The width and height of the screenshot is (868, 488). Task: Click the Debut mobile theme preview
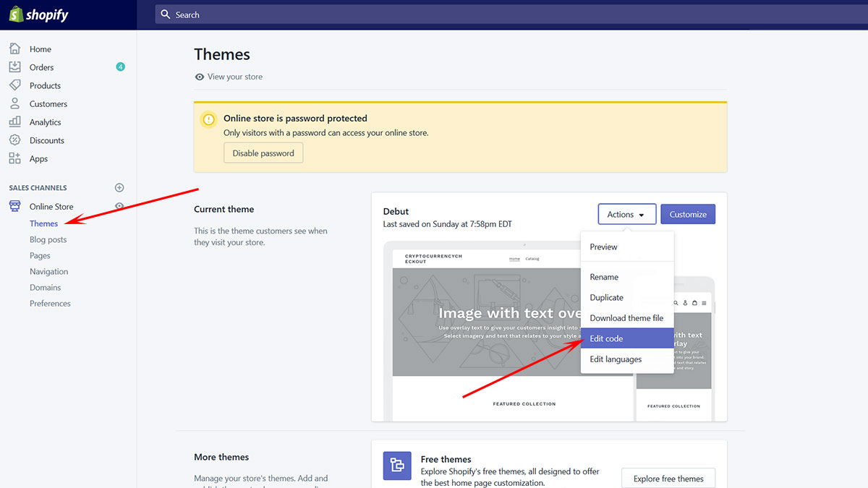(x=676, y=348)
